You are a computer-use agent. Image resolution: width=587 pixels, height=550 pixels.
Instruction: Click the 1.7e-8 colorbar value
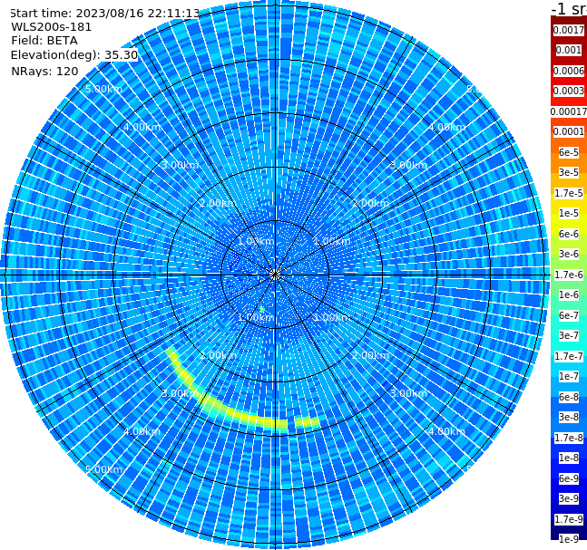(x=569, y=438)
